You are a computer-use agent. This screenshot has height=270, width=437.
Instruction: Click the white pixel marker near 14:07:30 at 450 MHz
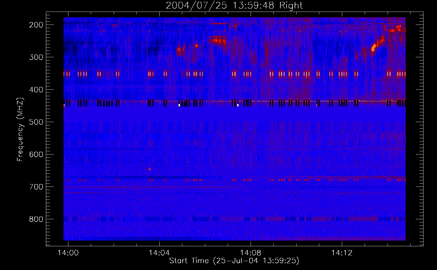click(x=238, y=105)
